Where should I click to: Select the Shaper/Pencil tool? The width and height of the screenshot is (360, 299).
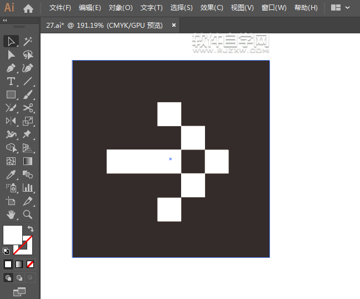(x=11, y=108)
